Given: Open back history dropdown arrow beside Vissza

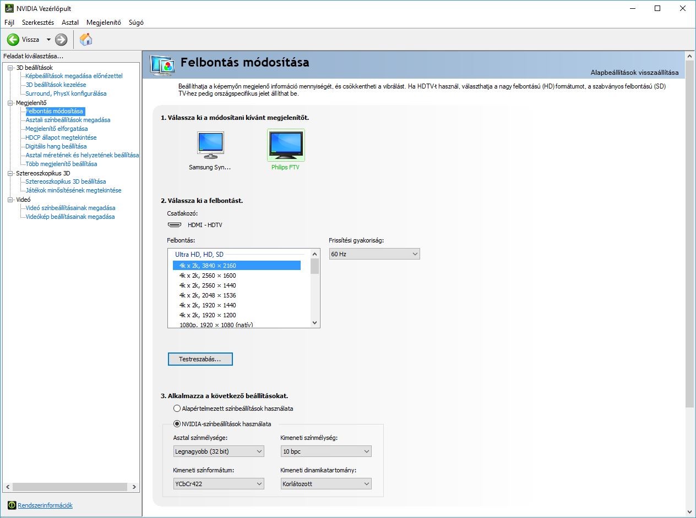Looking at the screenshot, I should pyautogui.click(x=48, y=40).
